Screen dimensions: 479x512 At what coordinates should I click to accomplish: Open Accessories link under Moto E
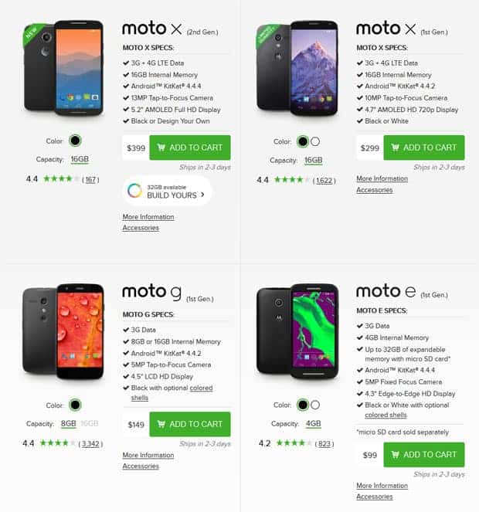[x=375, y=497]
